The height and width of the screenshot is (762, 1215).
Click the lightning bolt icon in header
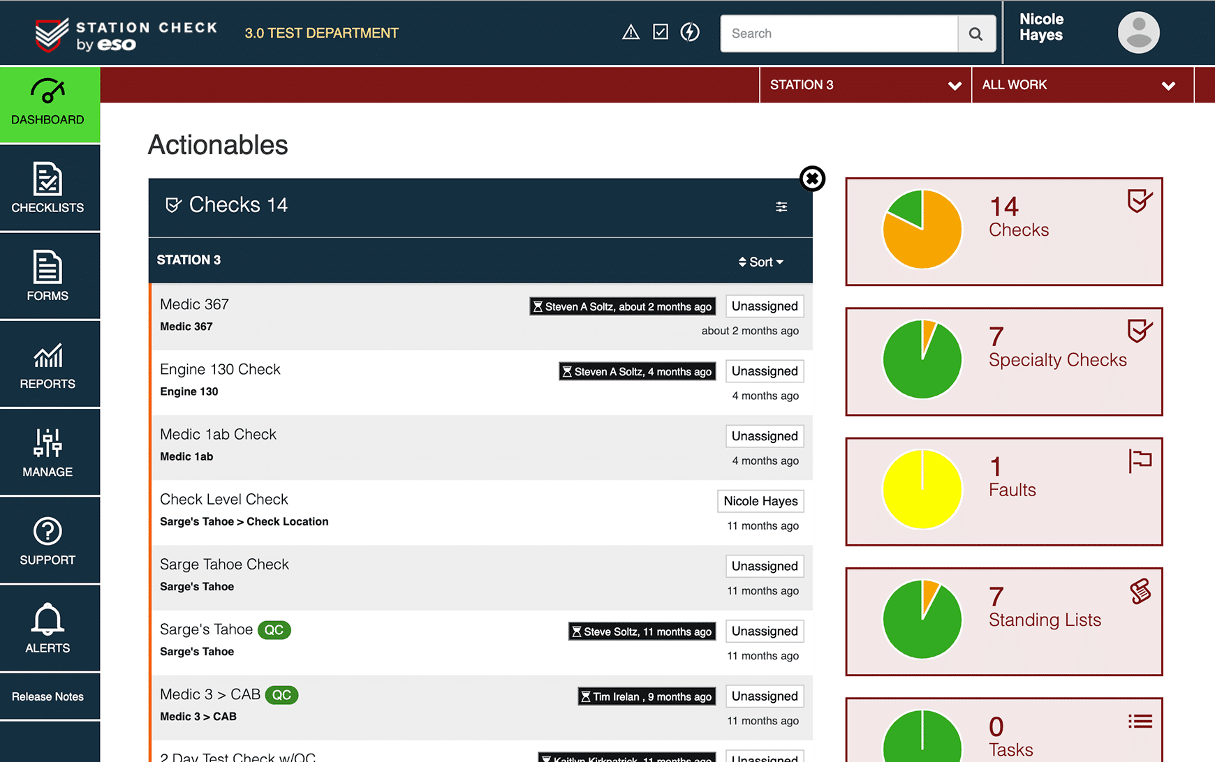click(690, 32)
